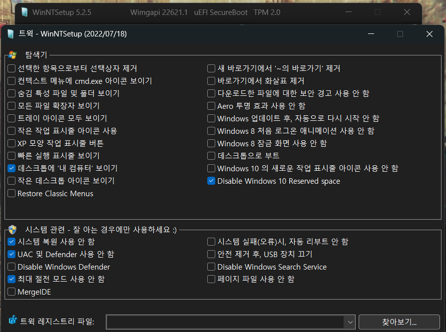
Task: Check 페이지 파일 사용 안 함
Action: click(211, 280)
